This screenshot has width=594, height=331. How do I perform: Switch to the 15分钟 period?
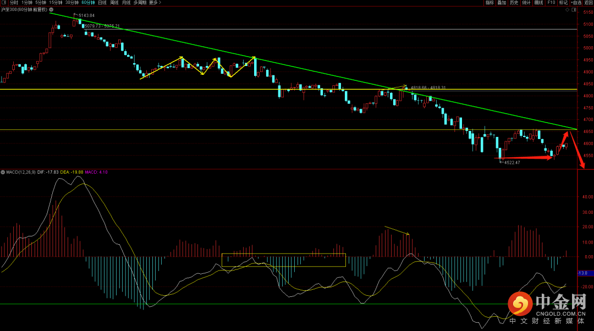56,3
